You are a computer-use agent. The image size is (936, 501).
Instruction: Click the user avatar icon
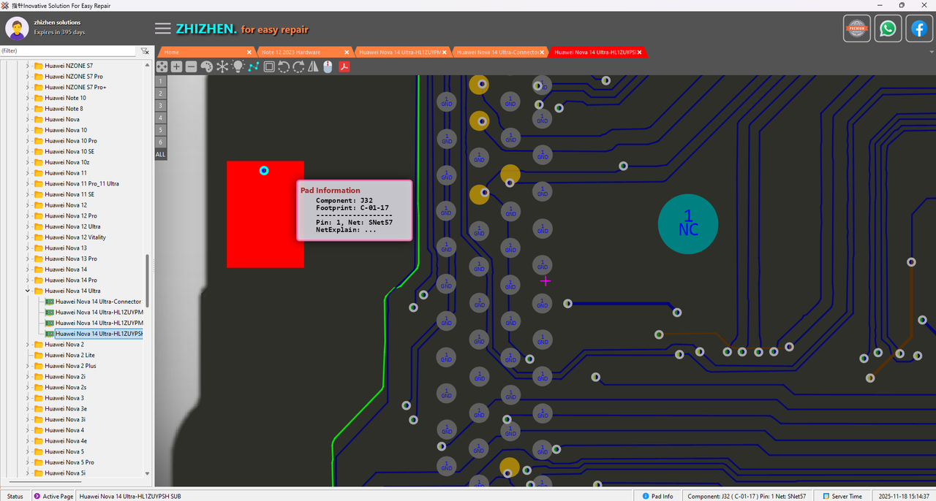click(x=17, y=28)
